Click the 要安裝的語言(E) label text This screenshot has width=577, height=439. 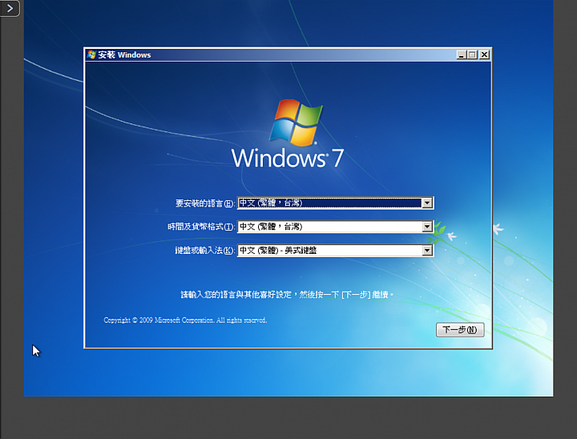click(x=205, y=203)
